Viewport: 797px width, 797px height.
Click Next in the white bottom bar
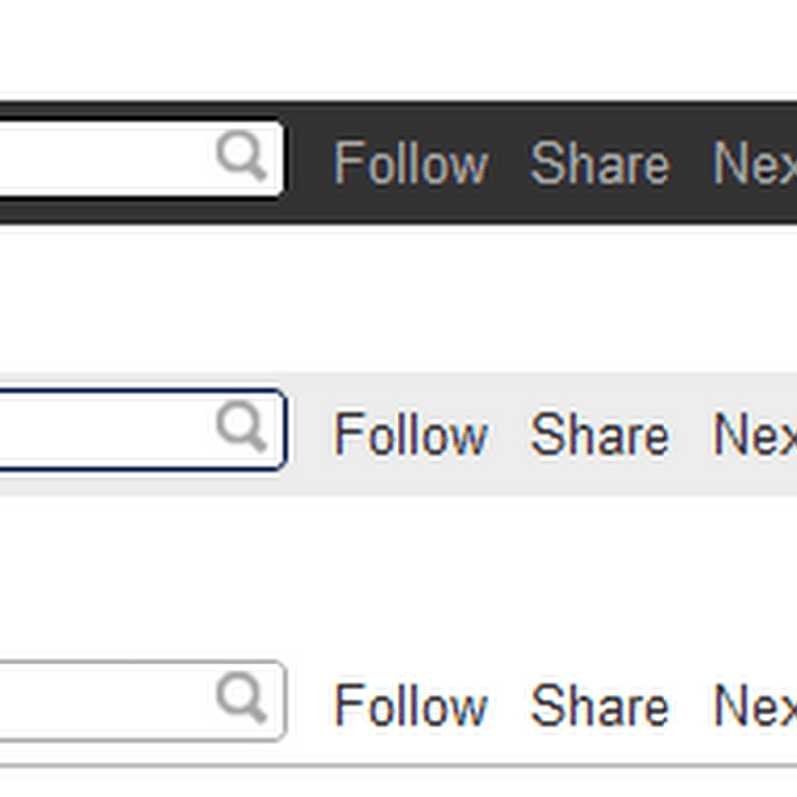click(x=755, y=706)
